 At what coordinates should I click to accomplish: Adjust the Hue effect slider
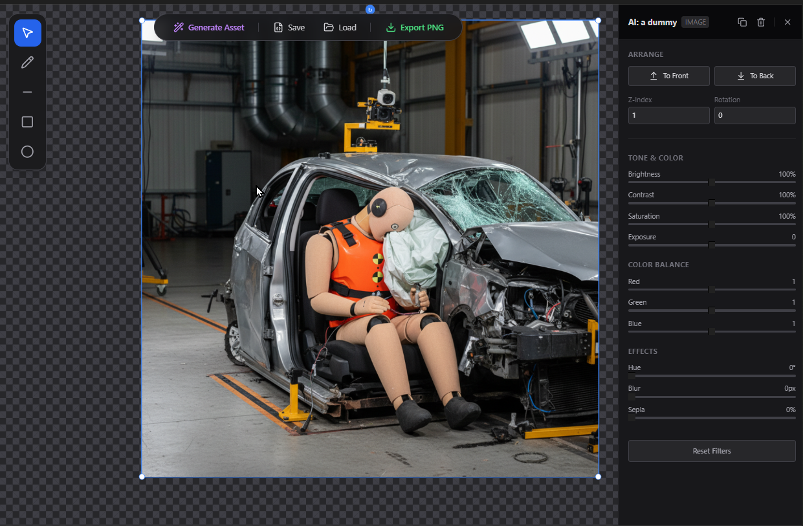click(712, 376)
